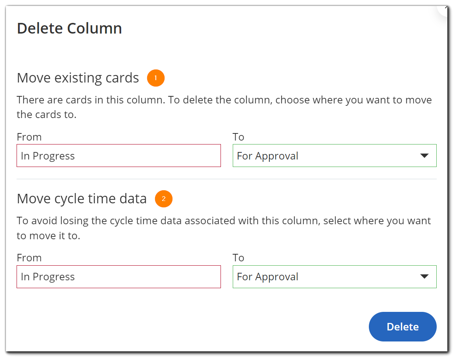Click the From label above the first In Progress field
The height and width of the screenshot is (362, 458).
(x=29, y=137)
